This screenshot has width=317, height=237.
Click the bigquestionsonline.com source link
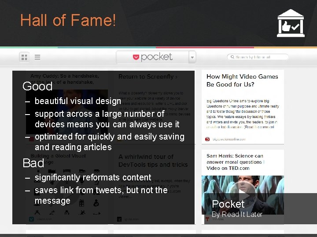(229, 139)
